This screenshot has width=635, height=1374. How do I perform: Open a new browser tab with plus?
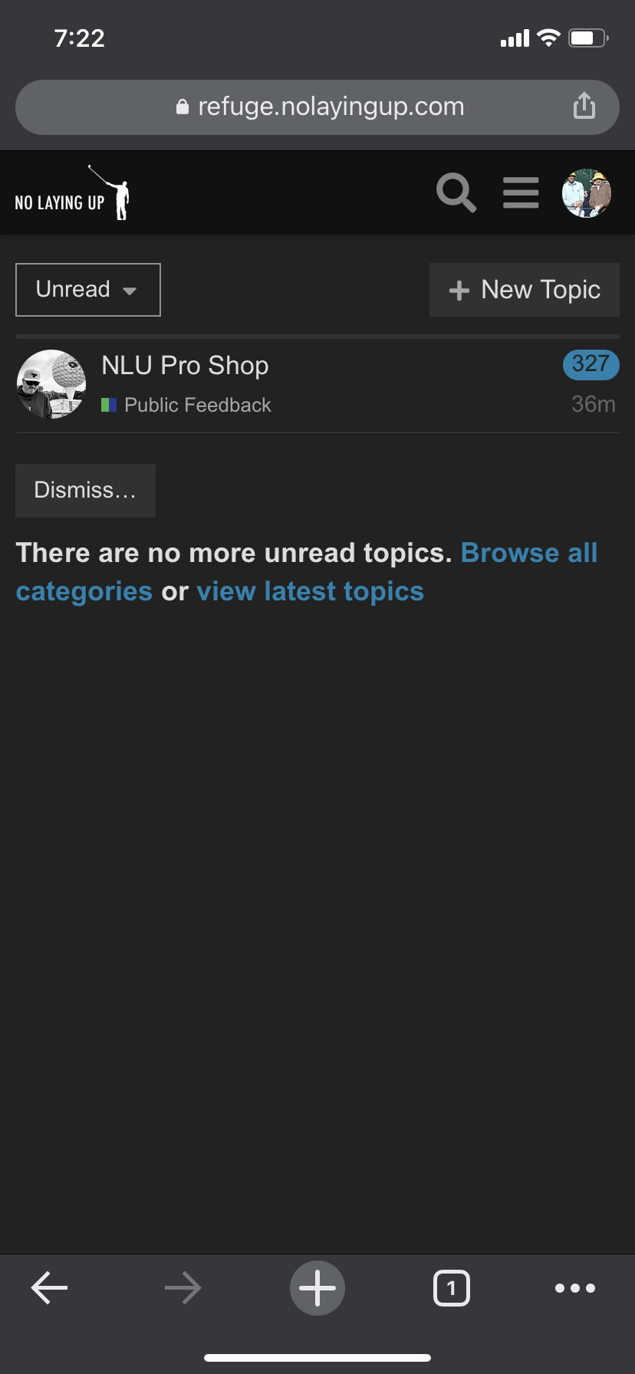[x=317, y=1288]
